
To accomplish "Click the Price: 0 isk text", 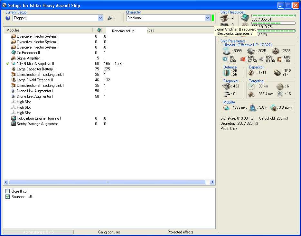I will coord(229,129).
